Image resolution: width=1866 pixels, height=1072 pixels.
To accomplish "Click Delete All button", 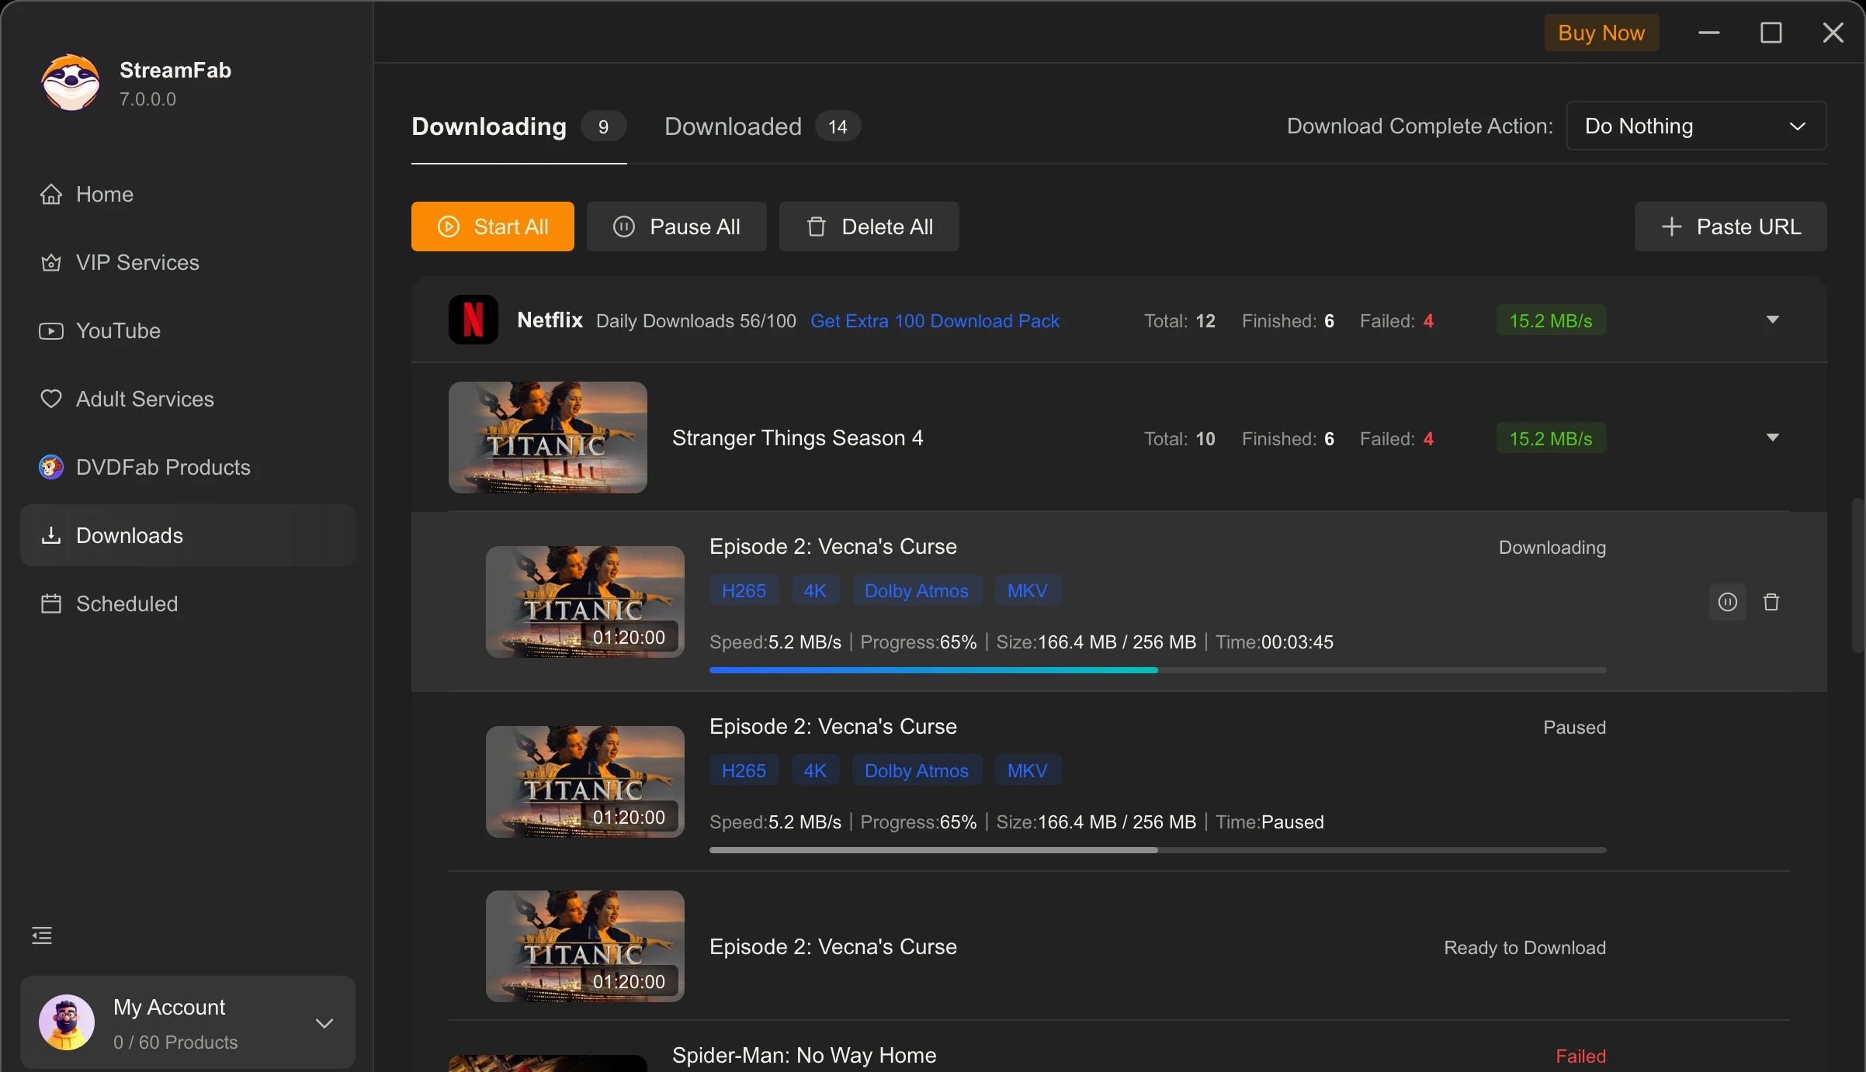I will coord(869,227).
